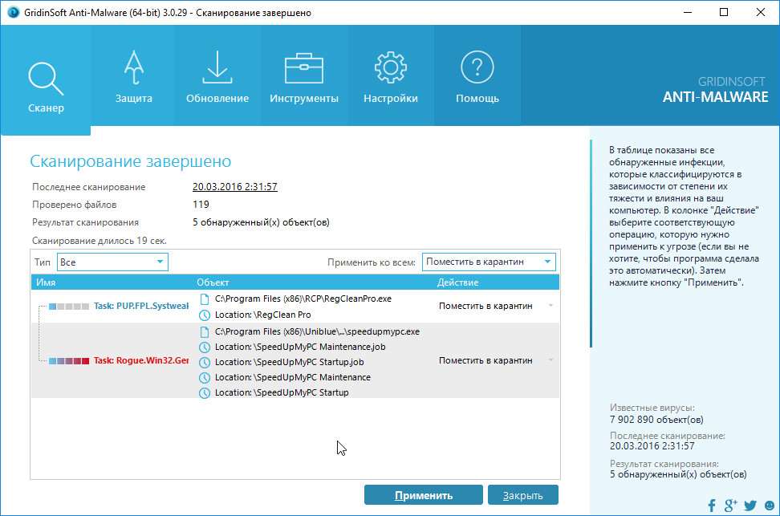Click clock icon beside Location: \SpeedUpMyPC Maintenance
780x516 pixels.
point(204,378)
